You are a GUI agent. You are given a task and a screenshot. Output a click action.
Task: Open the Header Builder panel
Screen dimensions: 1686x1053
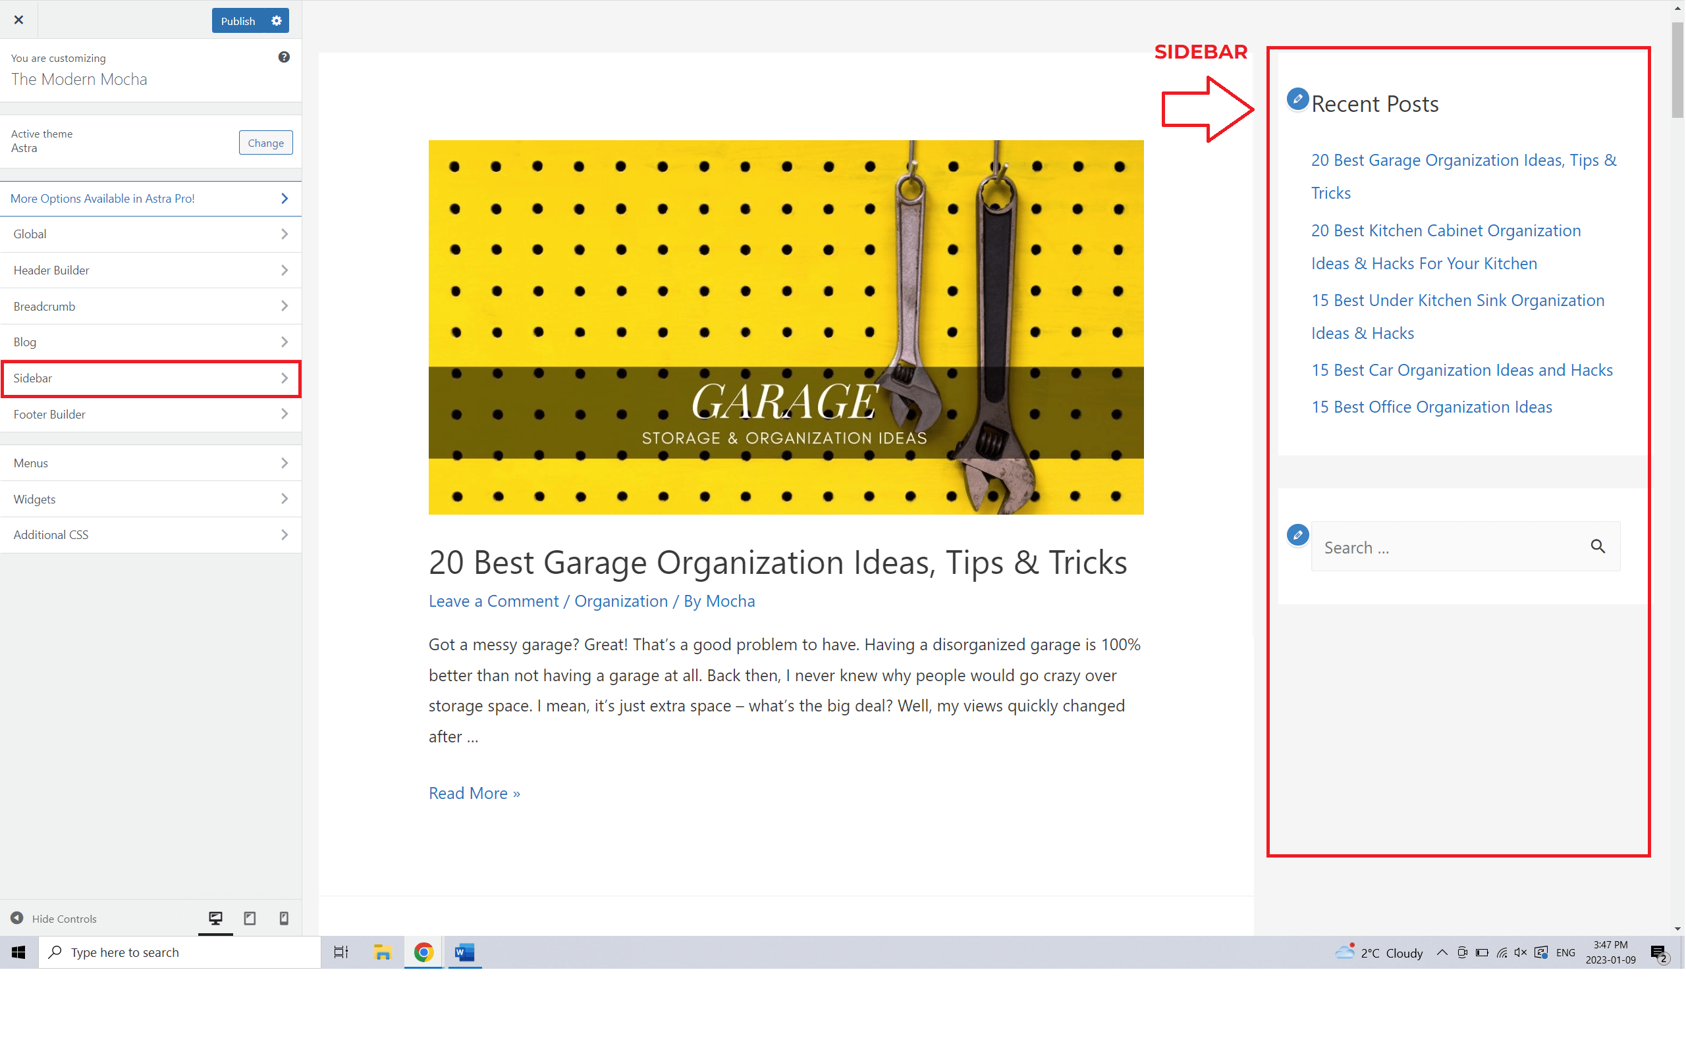pyautogui.click(x=150, y=270)
